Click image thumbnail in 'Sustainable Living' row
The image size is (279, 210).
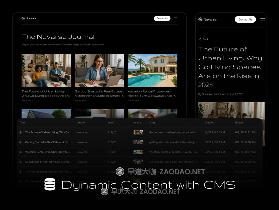(138, 162)
